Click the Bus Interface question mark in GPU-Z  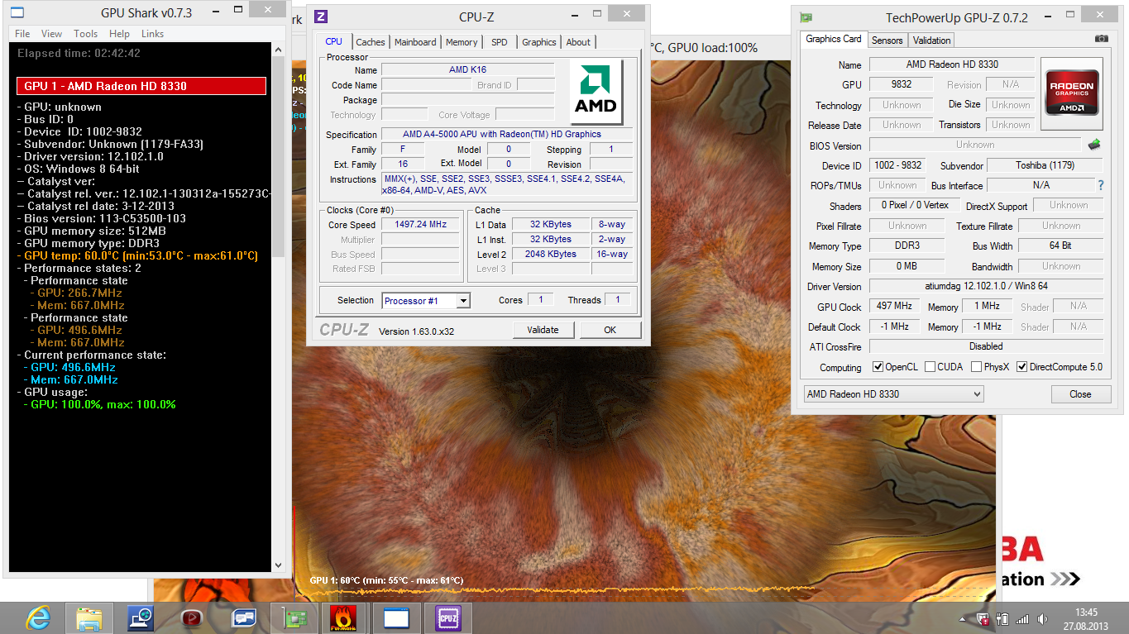coord(1101,185)
